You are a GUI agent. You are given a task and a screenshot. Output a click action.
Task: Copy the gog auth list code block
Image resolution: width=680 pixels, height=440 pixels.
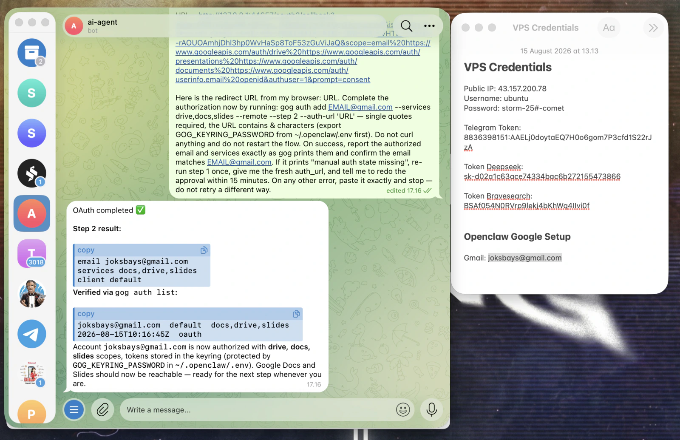click(x=296, y=314)
